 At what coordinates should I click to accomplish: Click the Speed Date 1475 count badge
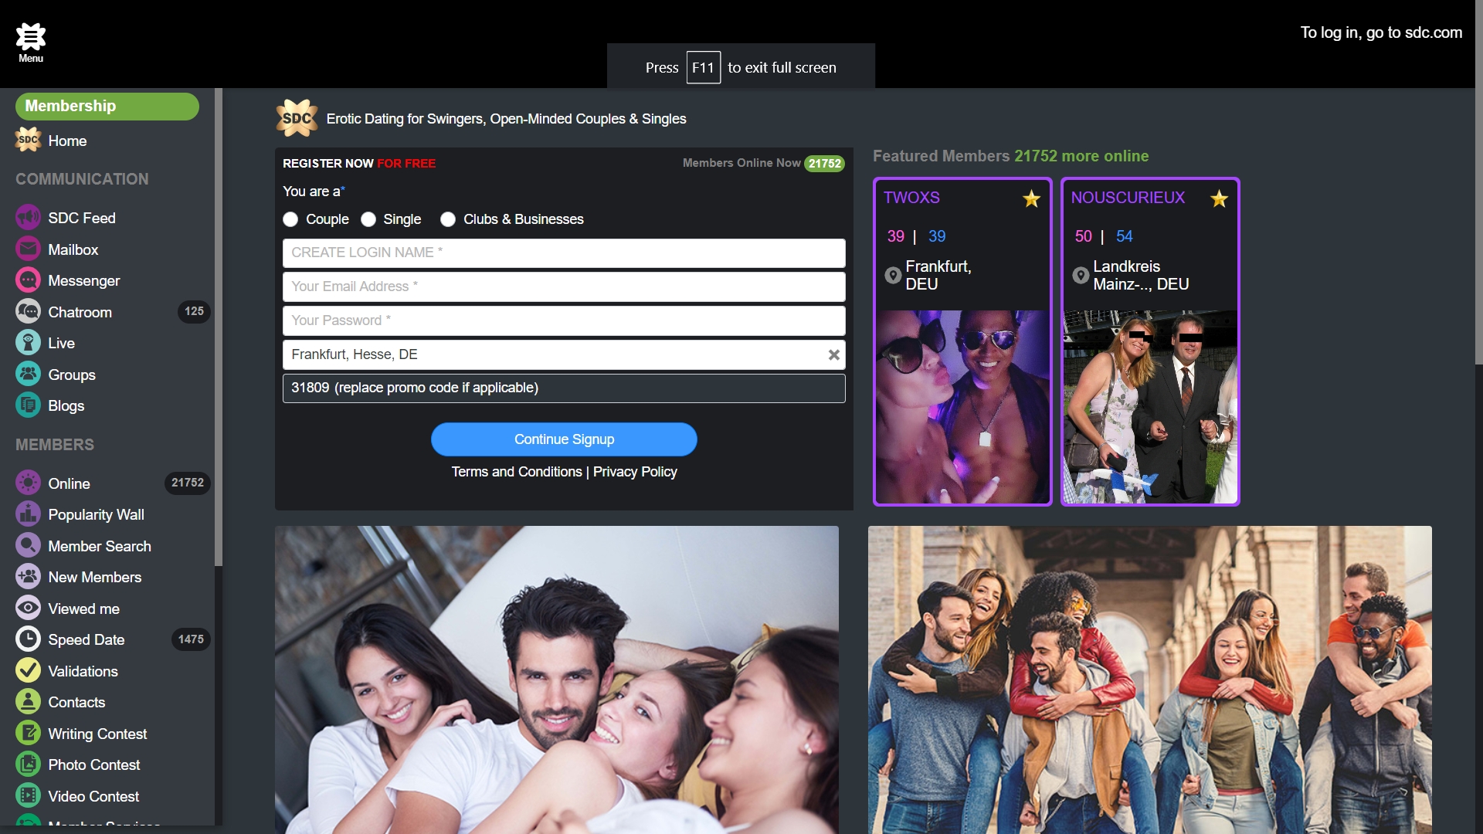191,639
